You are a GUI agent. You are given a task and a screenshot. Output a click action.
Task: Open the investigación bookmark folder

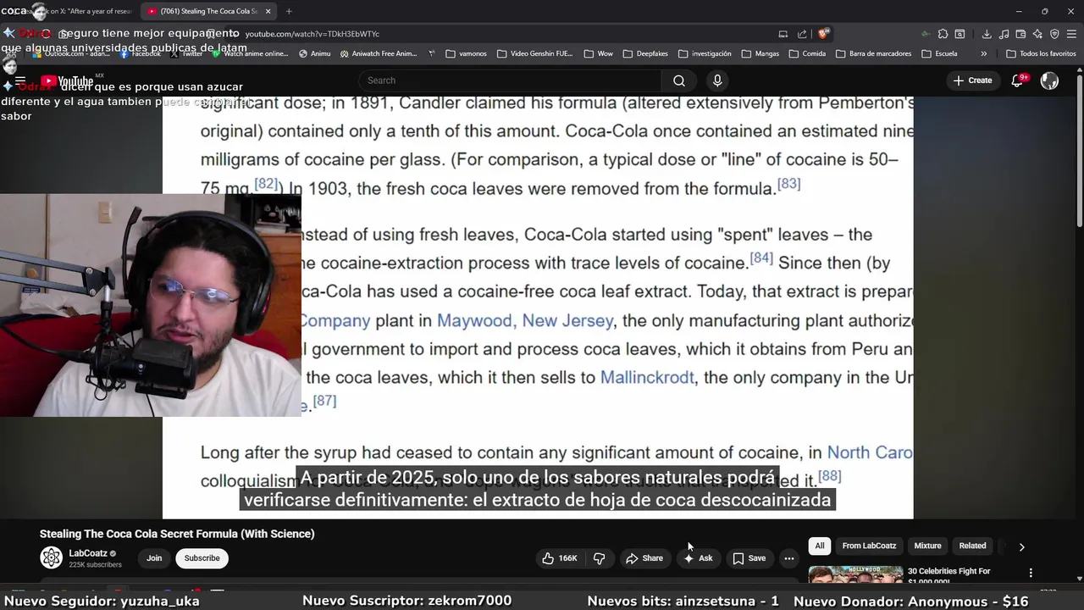point(704,53)
